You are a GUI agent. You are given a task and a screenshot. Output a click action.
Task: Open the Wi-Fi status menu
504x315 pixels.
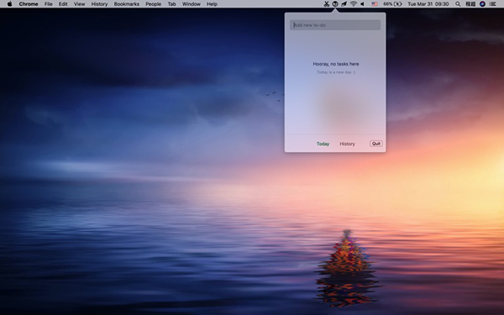(x=354, y=4)
